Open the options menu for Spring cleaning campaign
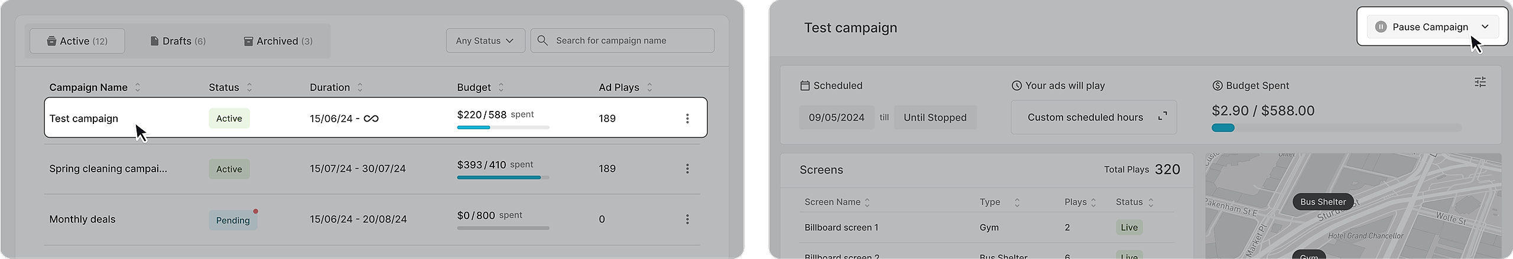 687,169
